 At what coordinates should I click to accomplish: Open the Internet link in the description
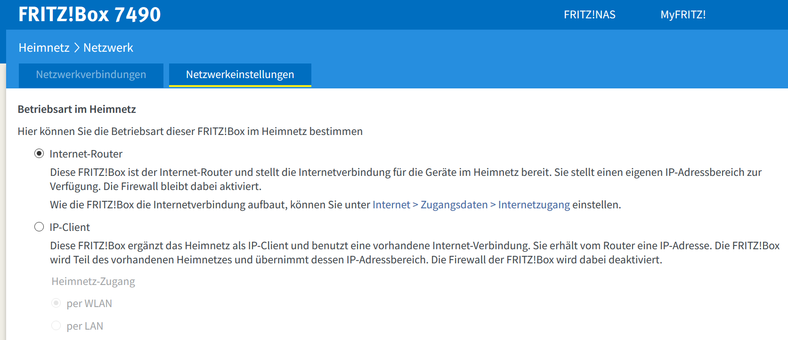coord(391,205)
